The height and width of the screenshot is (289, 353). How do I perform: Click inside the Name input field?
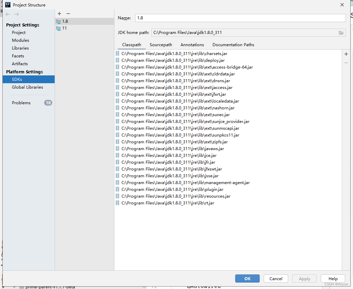click(x=238, y=18)
